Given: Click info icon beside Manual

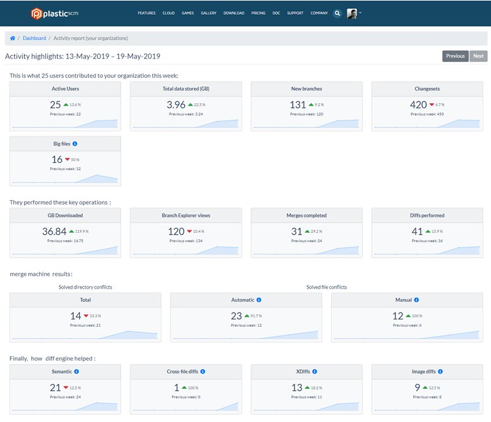Looking at the screenshot, I should point(416,300).
